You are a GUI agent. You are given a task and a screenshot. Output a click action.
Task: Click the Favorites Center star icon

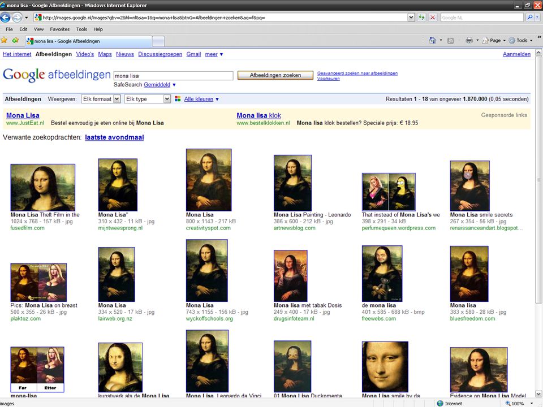5,41
